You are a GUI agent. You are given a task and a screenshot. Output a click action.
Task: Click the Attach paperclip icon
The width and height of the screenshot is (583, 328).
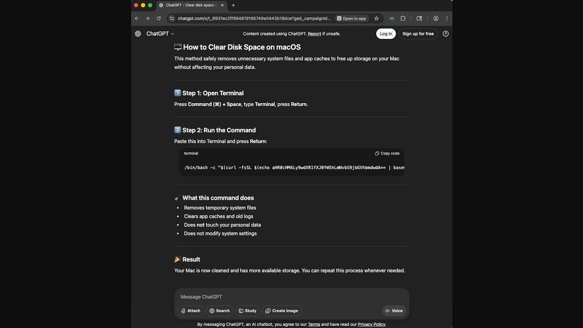click(184, 311)
